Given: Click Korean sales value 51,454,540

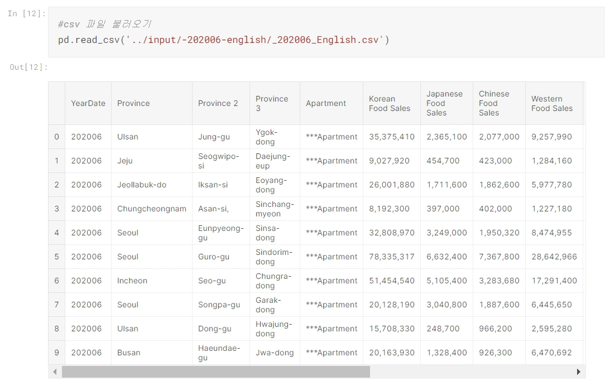Looking at the screenshot, I should click(x=392, y=281).
